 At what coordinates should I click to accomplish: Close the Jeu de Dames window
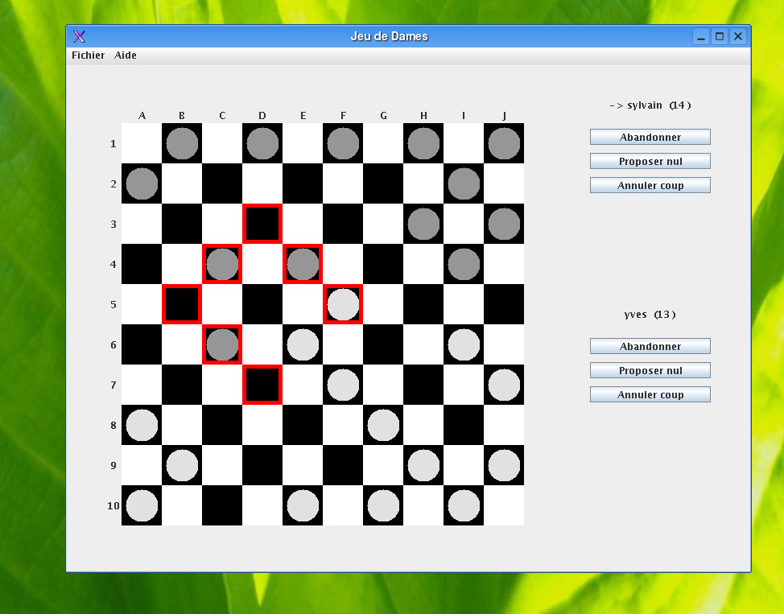[738, 36]
